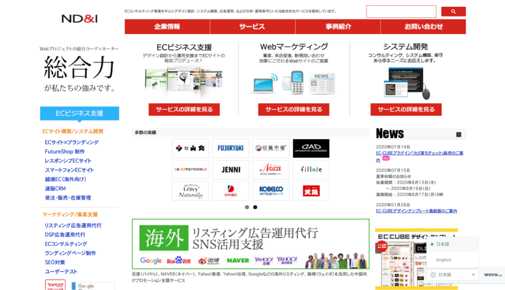505x290 pixels.
Task: Open the EC-CUBEデザインテンプレート news link
Action: [x=416, y=211]
